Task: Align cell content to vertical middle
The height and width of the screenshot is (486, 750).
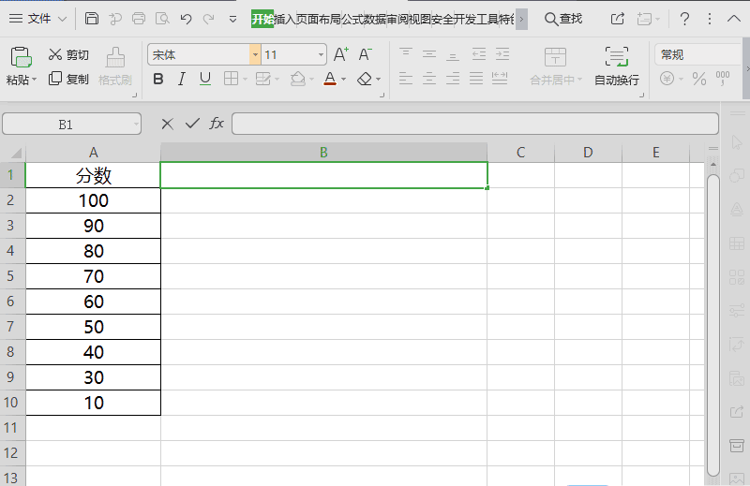Action: point(429,54)
